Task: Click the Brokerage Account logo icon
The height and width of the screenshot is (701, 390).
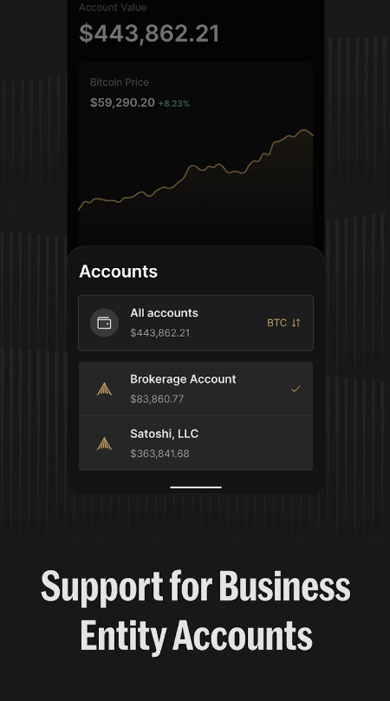Action: 104,389
